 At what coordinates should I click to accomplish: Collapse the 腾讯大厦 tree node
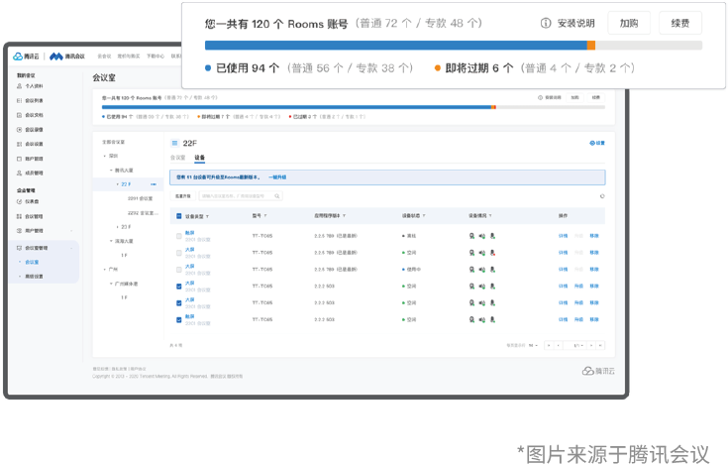click(x=112, y=171)
